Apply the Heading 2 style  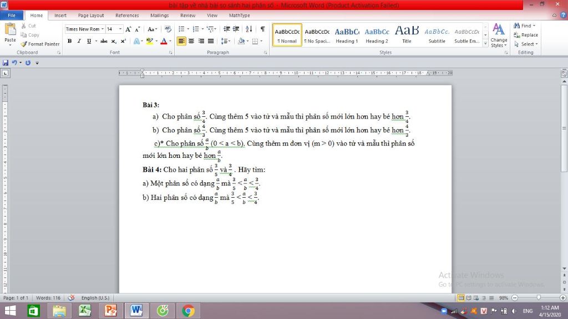point(377,35)
